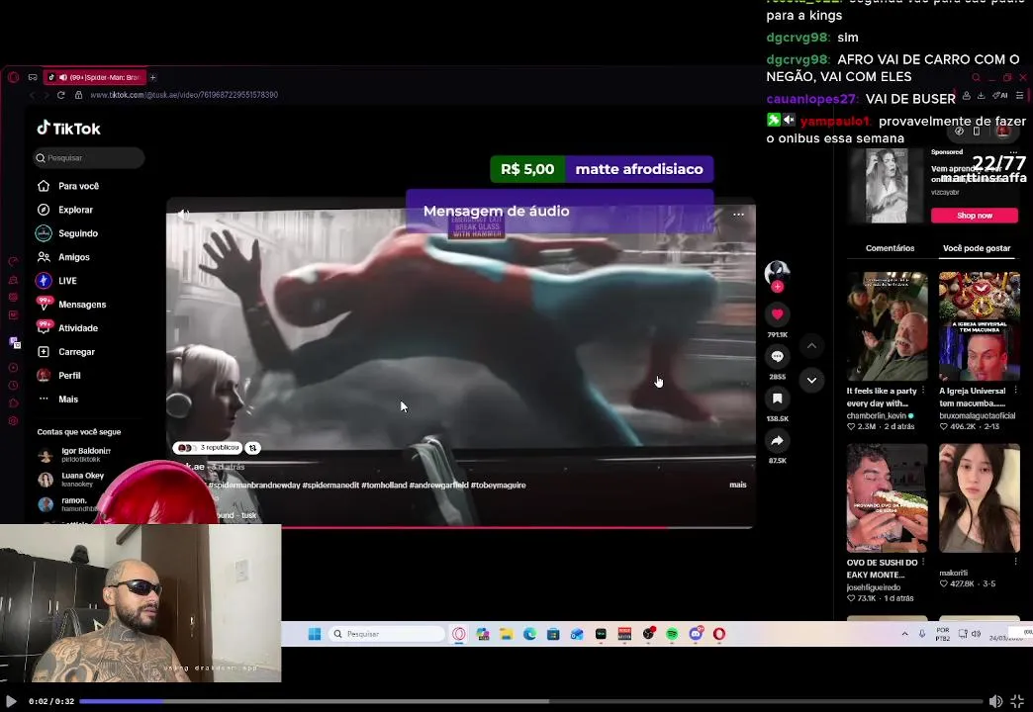This screenshot has width=1033, height=712.
Task: Like the video with the heart icon
Action: 778,314
